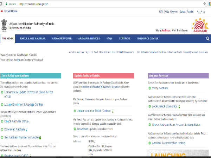211x158 pixels.
Task: Open Verify Aadhaar link
Action: pyautogui.click(x=160, y=88)
